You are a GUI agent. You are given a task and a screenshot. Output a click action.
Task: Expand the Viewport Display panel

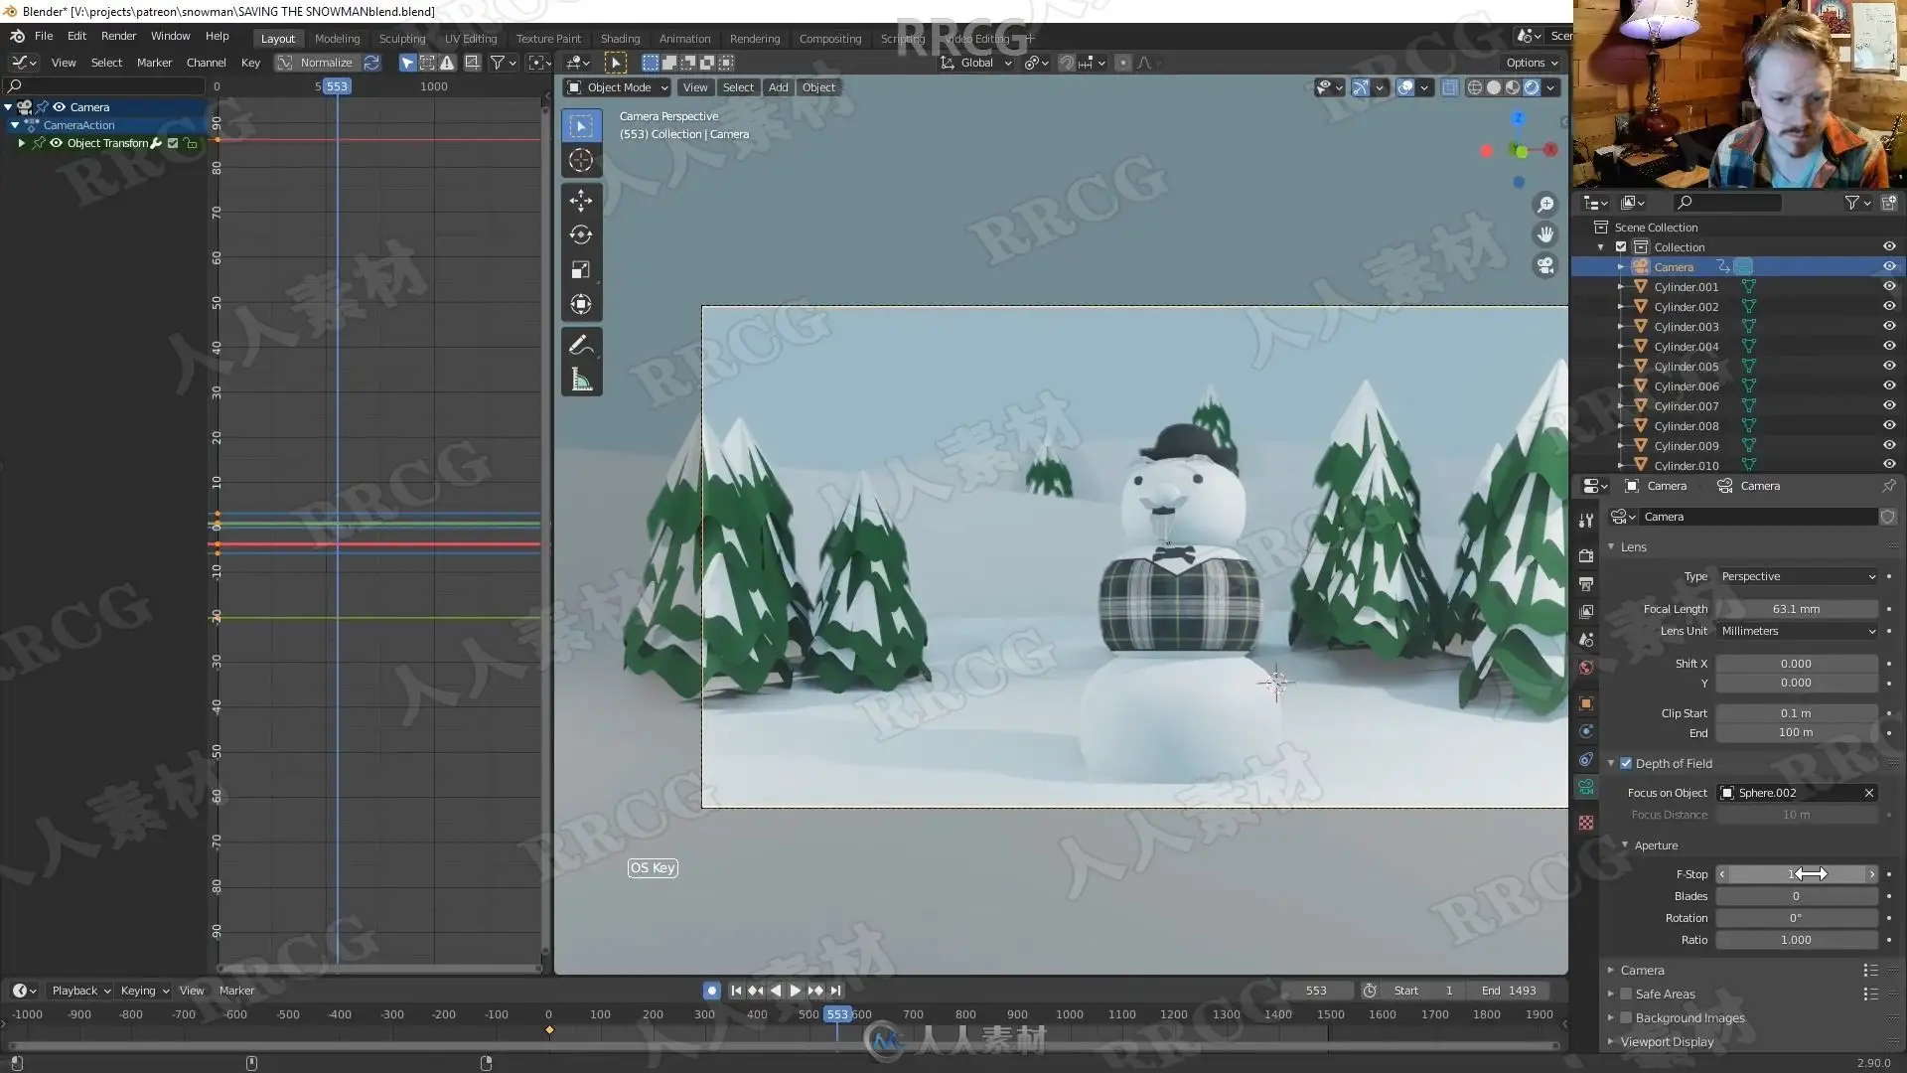coord(1667,1041)
